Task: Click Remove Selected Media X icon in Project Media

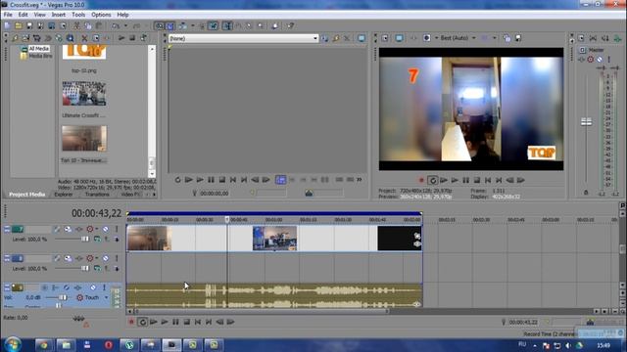Action: [84, 38]
